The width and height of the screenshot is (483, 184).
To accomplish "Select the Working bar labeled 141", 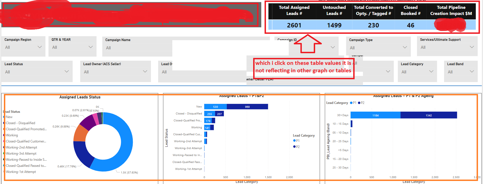I will point(207,127).
